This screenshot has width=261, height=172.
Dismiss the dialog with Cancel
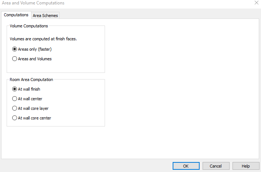[x=216, y=166]
